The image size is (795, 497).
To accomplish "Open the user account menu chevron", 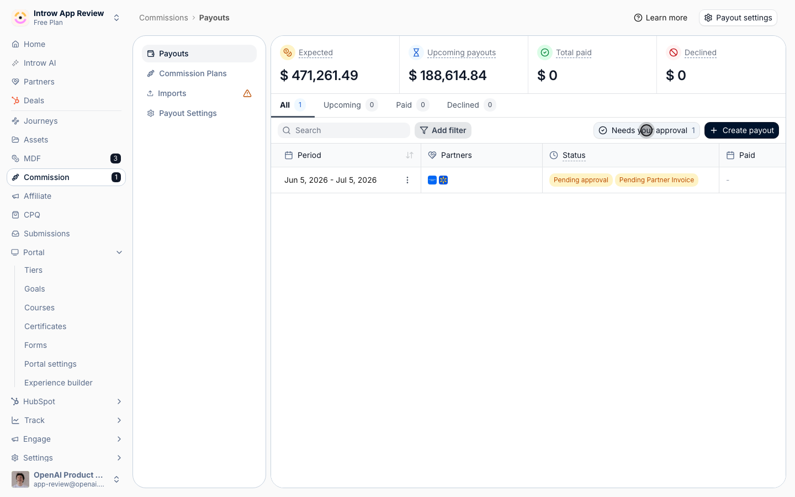I will coord(116,479).
